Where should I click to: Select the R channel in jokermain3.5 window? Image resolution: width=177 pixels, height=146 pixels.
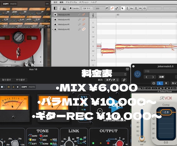pyautogui.click(x=166, y=83)
